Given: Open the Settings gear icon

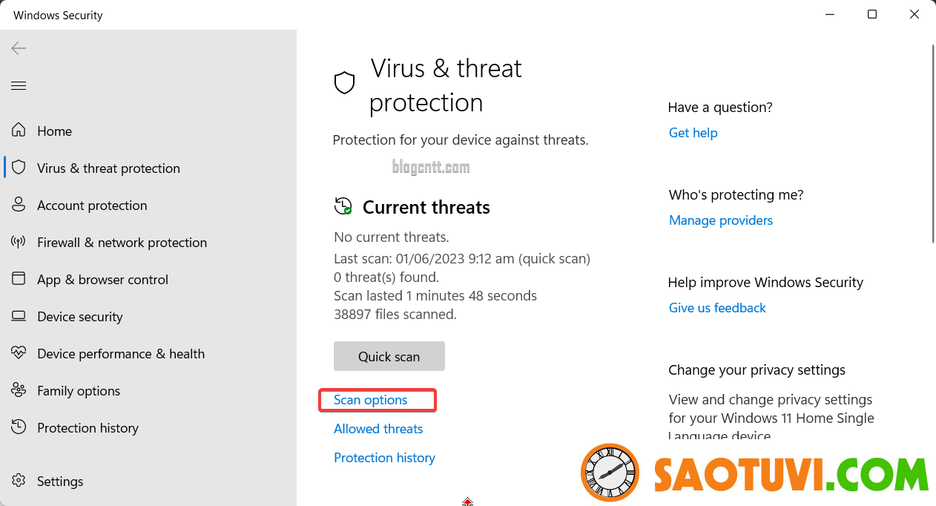Looking at the screenshot, I should click(x=19, y=481).
